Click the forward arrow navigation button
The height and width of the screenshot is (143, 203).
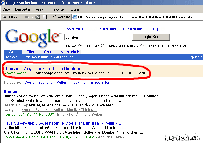pyautogui.click(x=26, y=17)
